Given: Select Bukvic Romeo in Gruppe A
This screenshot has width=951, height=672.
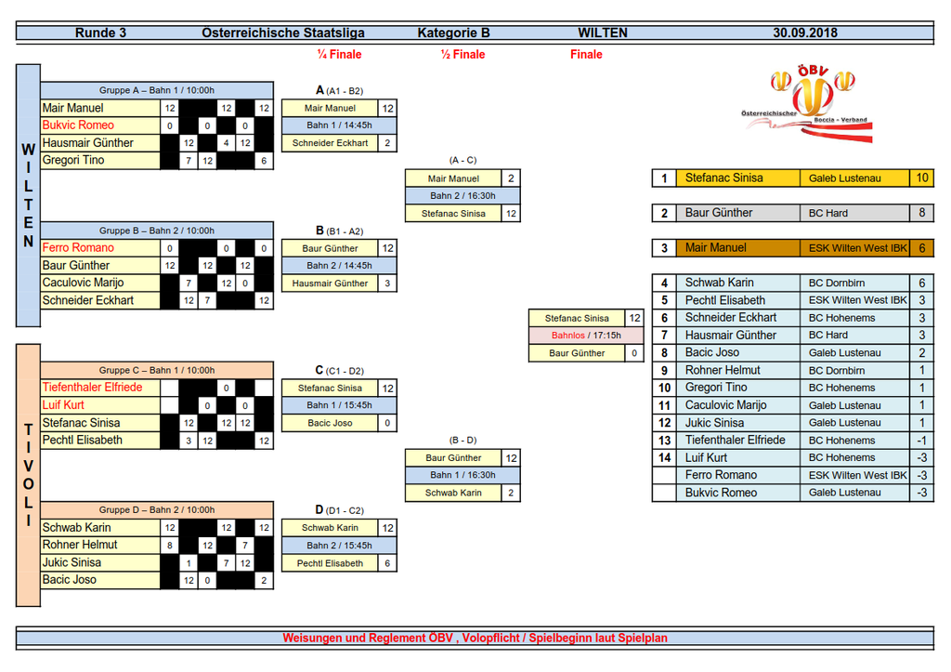Looking at the screenshot, I should click(x=79, y=125).
